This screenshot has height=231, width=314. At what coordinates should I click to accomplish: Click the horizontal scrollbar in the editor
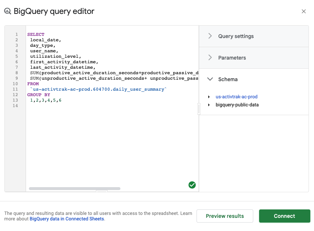(x=75, y=189)
